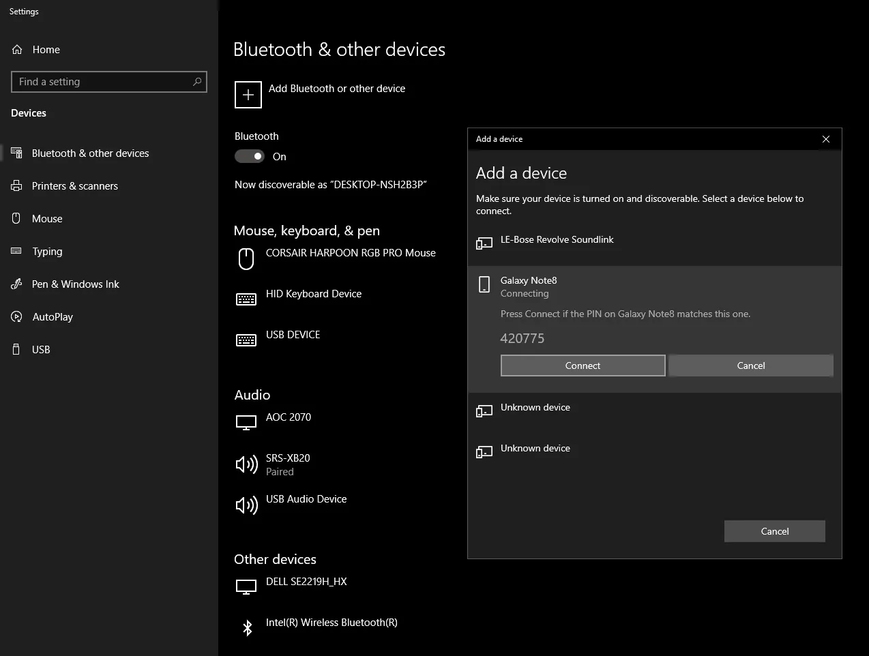The height and width of the screenshot is (656, 869).
Task: Close the Add a device dialog
Action: pos(825,139)
